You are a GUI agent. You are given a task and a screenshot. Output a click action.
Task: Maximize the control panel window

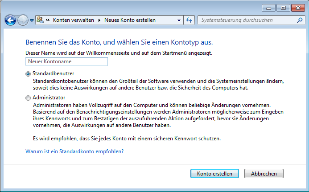282,8
